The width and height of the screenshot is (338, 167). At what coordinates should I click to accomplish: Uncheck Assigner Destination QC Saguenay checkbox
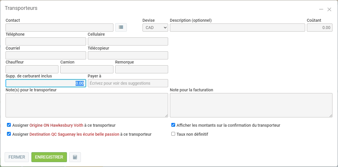coord(9,134)
